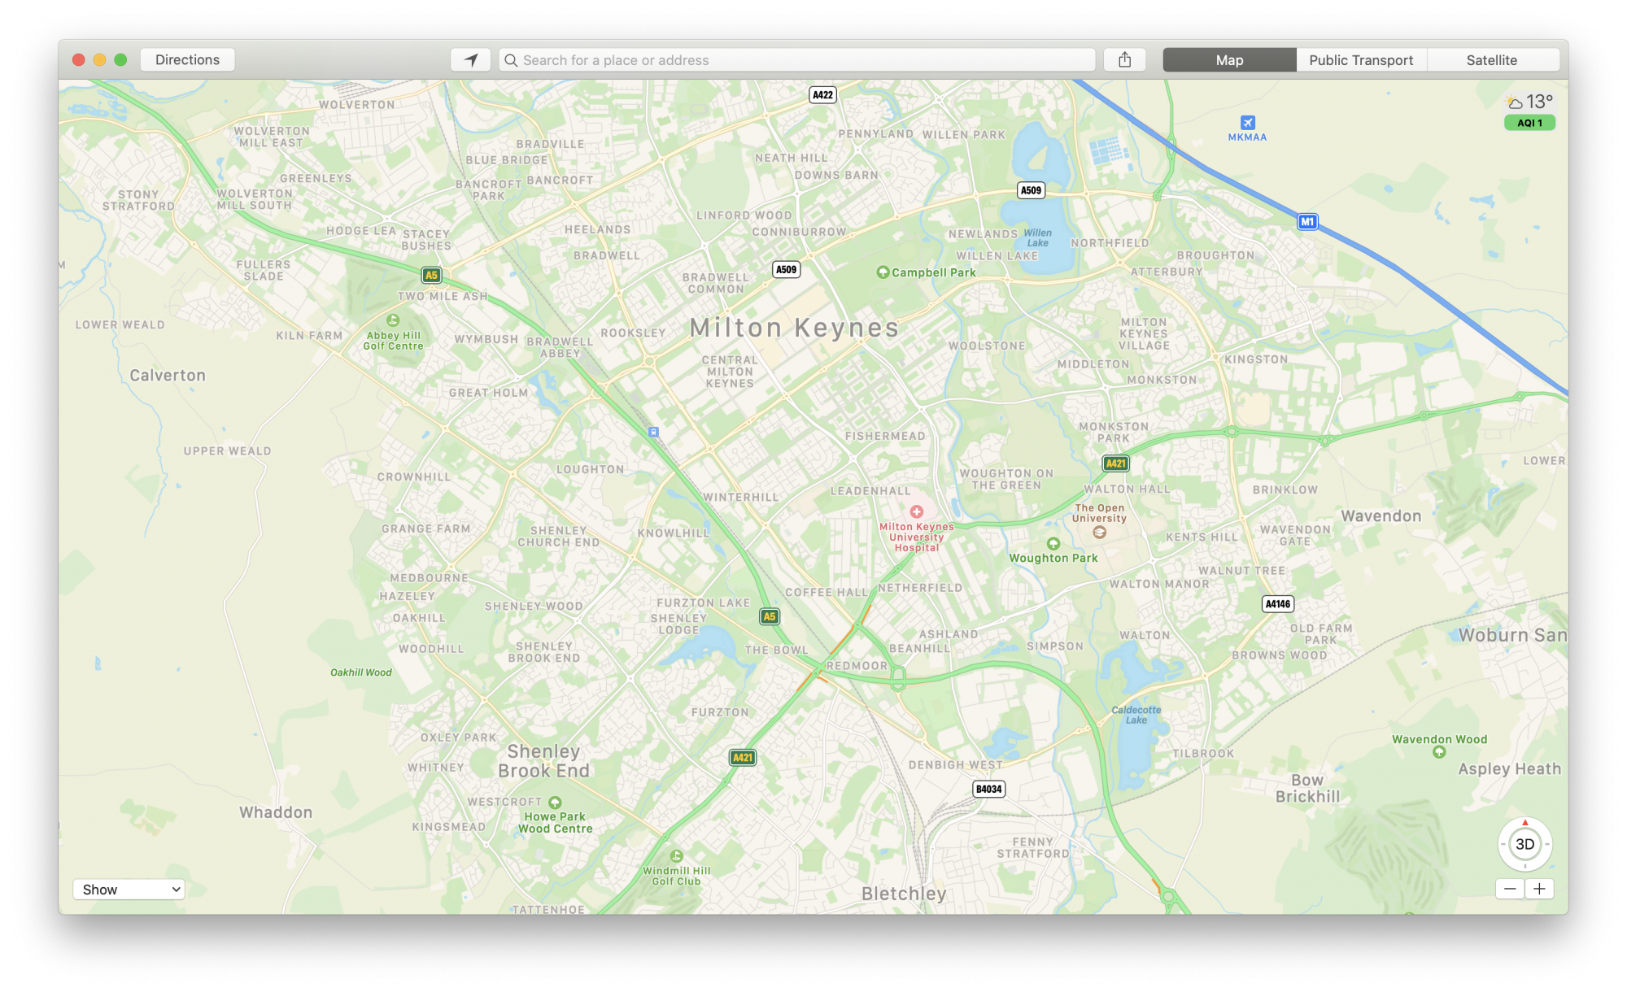Open the Show dropdown menu
1627x992 pixels.
pyautogui.click(x=129, y=890)
